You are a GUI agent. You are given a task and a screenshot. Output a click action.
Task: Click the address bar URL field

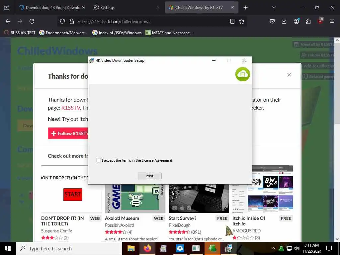(152, 22)
